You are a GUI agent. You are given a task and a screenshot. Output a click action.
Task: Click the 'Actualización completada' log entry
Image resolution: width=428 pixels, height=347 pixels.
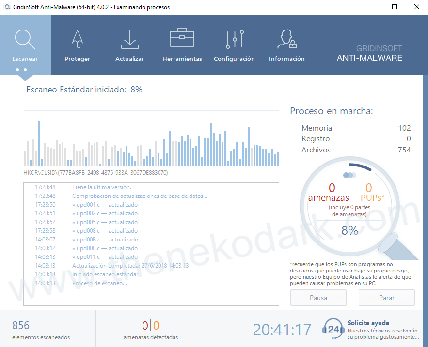coord(130,266)
